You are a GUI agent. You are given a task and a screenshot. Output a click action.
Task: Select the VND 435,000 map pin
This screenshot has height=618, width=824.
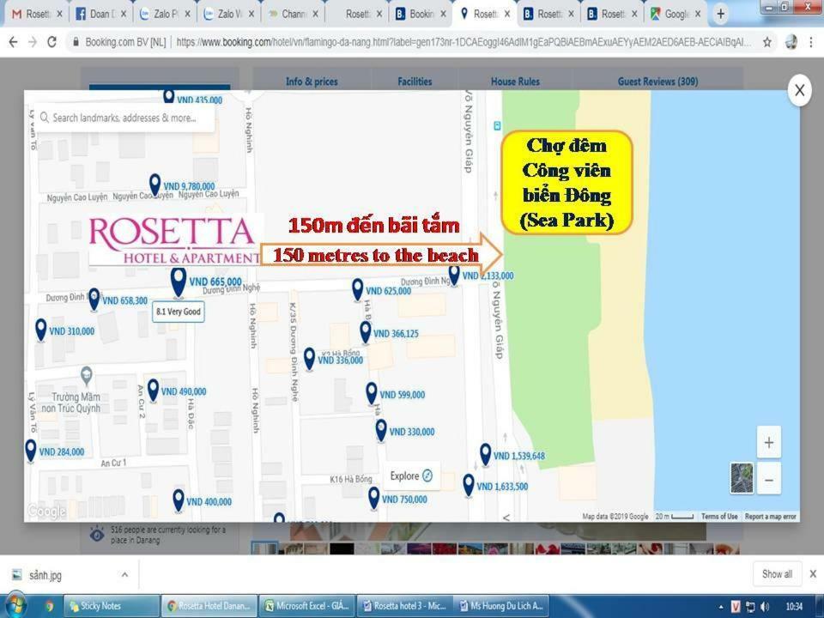[169, 97]
